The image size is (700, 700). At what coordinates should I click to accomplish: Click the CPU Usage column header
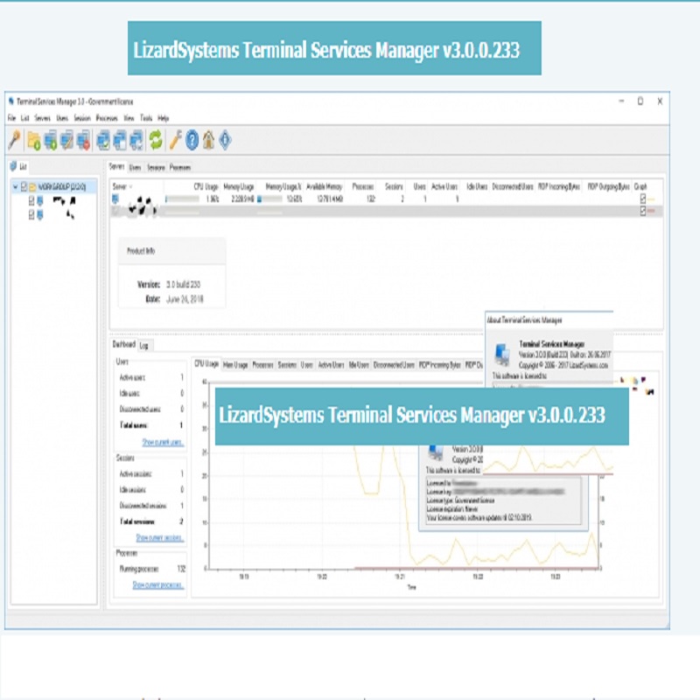206,186
